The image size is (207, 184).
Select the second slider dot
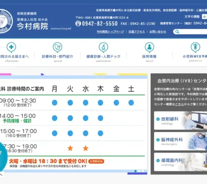click(x=139, y=171)
